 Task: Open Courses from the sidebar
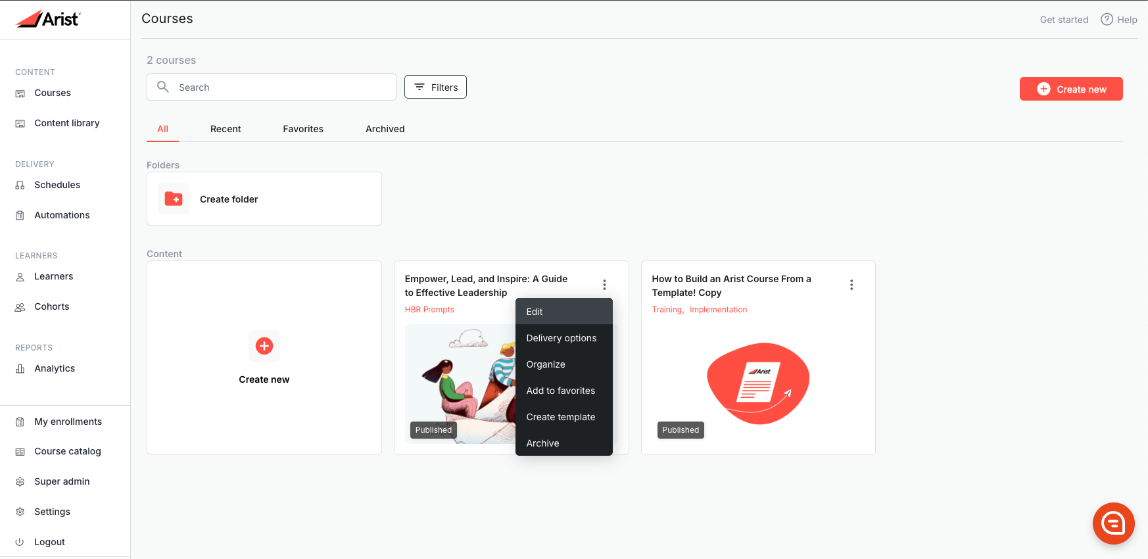pos(53,93)
